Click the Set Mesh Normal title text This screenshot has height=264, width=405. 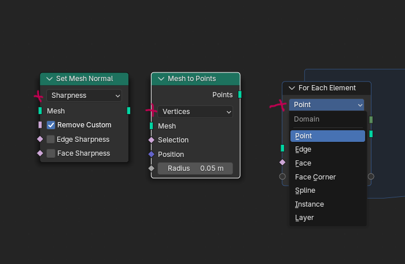pos(84,79)
